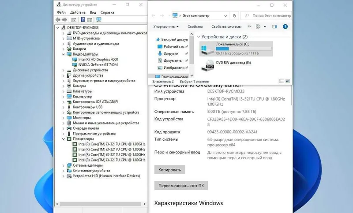The height and width of the screenshot is (213, 353).
Task: Collapse the DESKTOP-RVCMD33 root node
Action: coord(58,28)
